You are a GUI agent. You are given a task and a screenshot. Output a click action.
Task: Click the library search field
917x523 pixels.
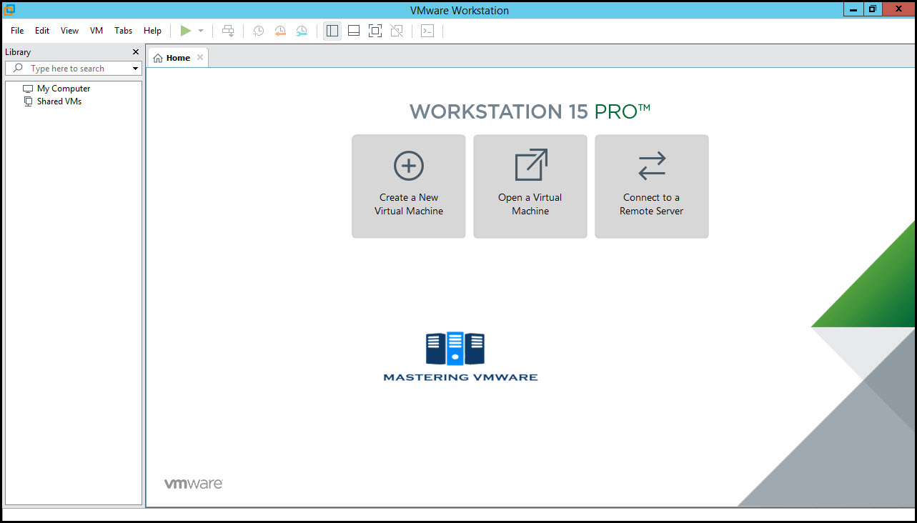[74, 69]
